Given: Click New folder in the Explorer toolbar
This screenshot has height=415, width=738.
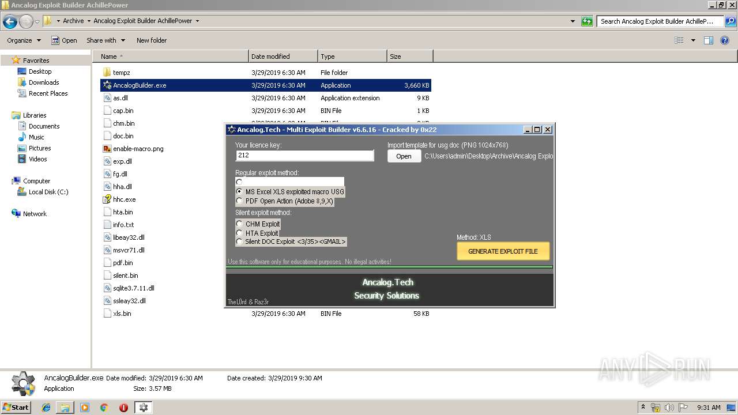Looking at the screenshot, I should [152, 40].
